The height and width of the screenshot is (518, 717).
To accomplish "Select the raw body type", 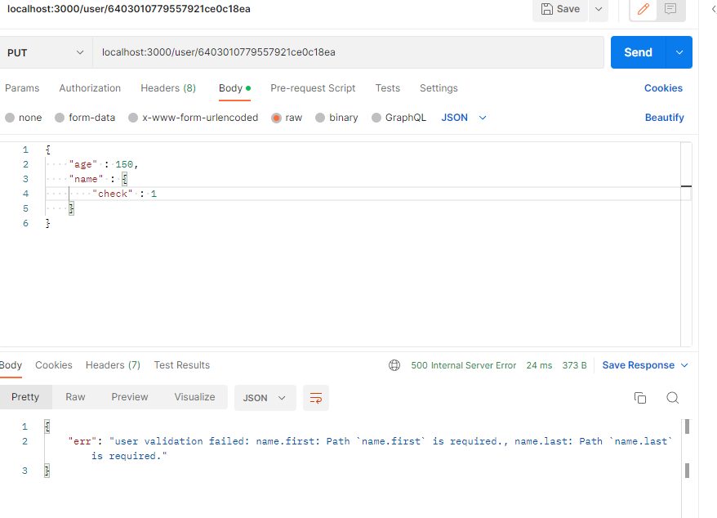I will (287, 118).
